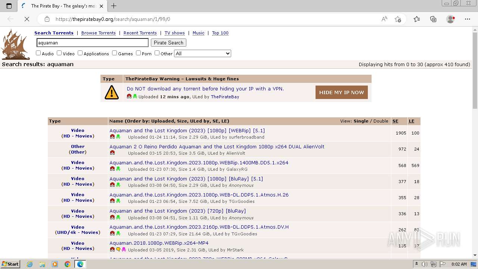Open File Explorer from the taskbar

(42, 264)
